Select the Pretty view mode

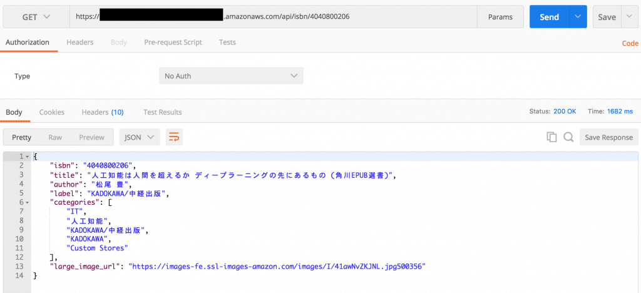click(x=21, y=137)
